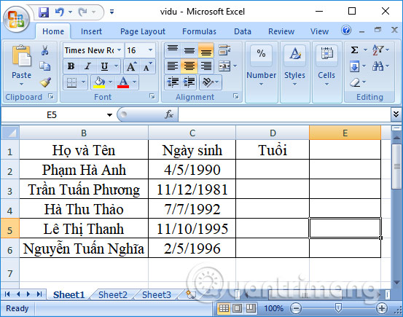The height and width of the screenshot is (317, 403).
Task: Switch to the Page Layout tab
Action: point(143,31)
